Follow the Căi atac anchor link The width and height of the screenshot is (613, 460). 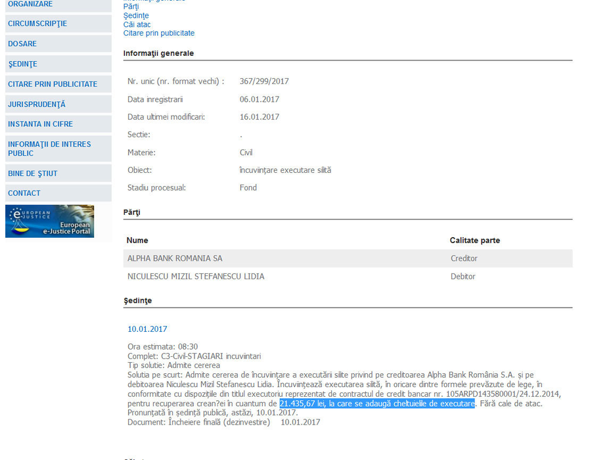tap(137, 24)
